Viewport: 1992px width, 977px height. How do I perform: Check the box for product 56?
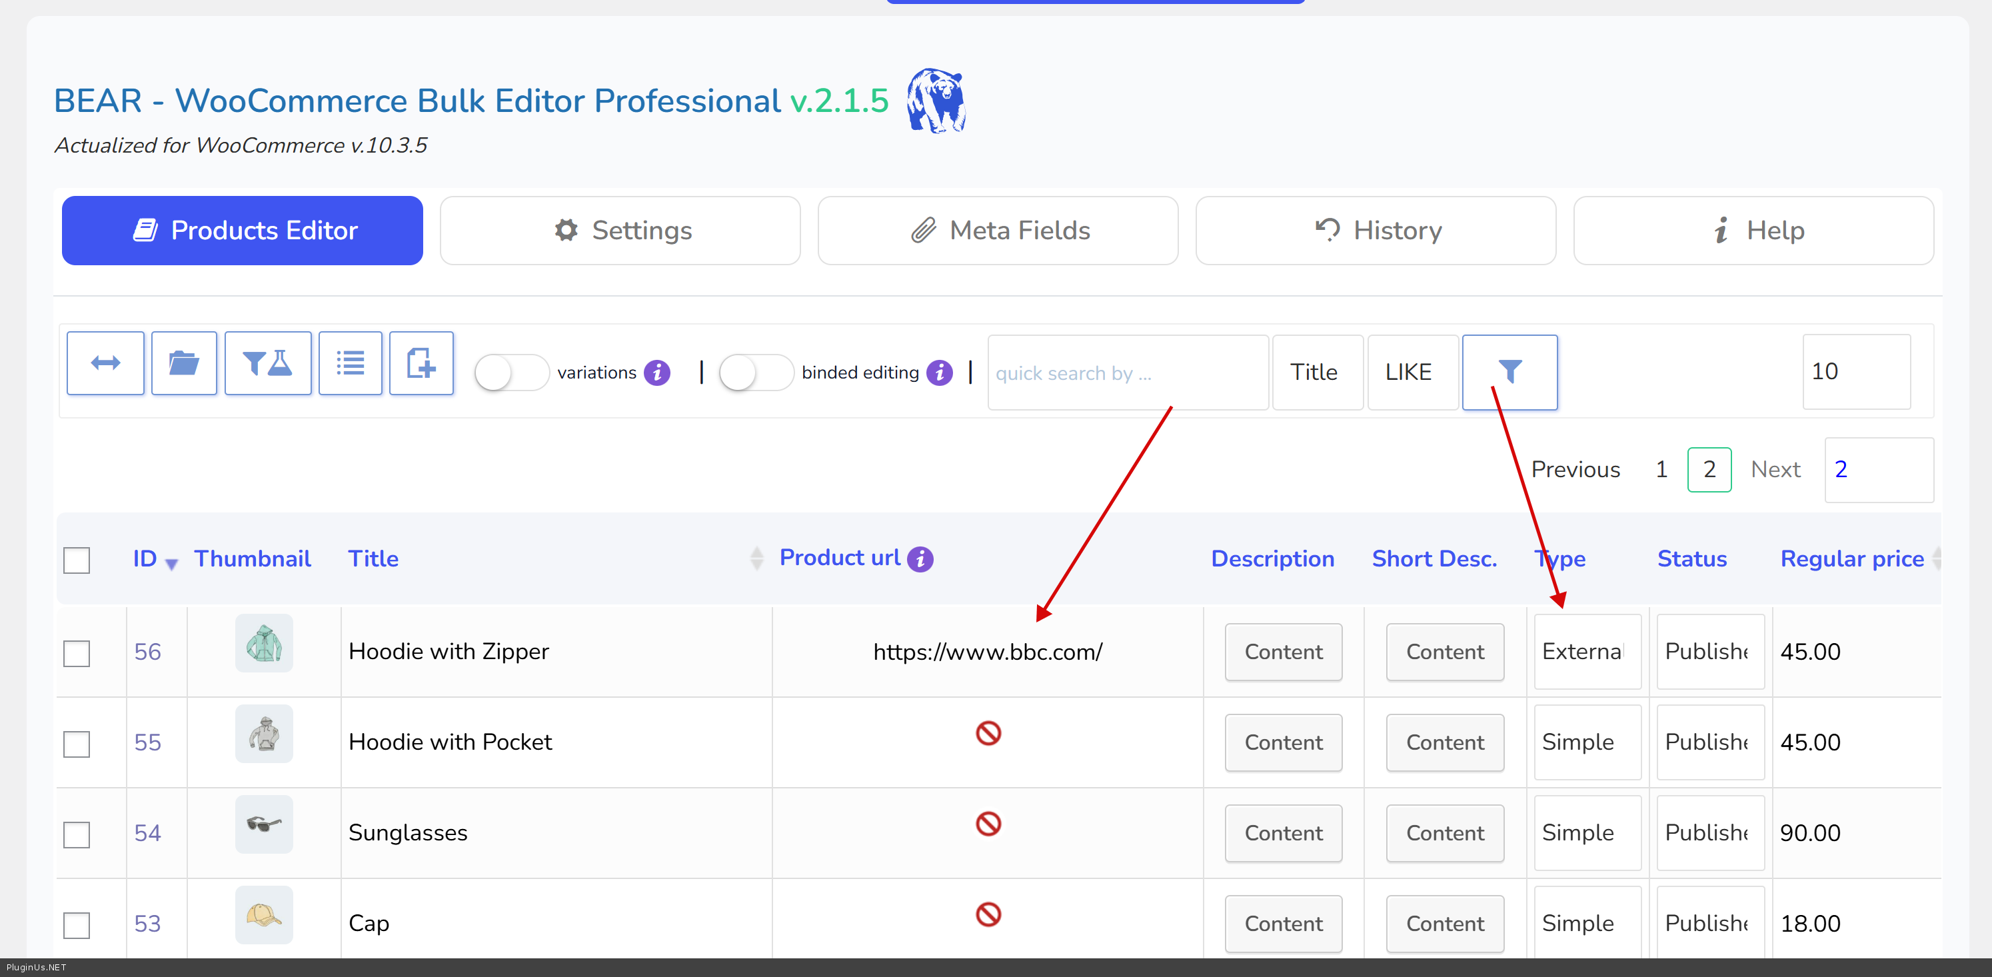[x=77, y=653]
